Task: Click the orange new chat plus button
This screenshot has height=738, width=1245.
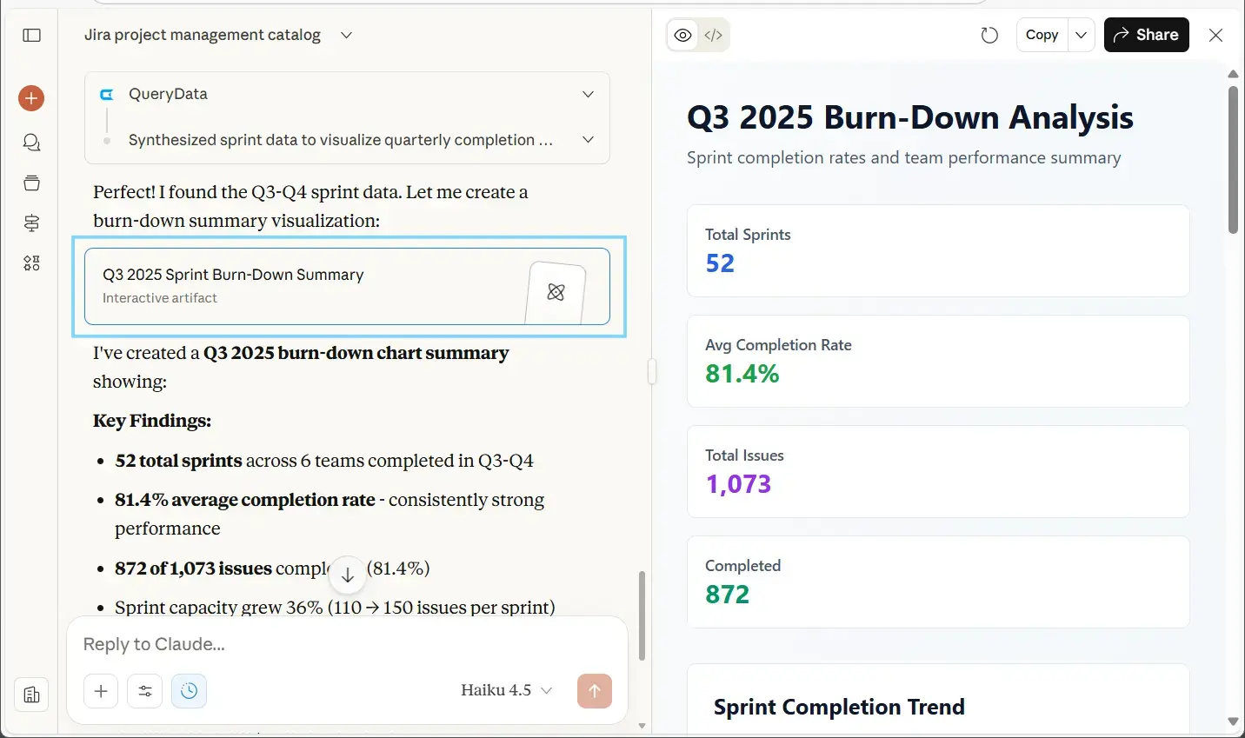Action: click(x=31, y=98)
